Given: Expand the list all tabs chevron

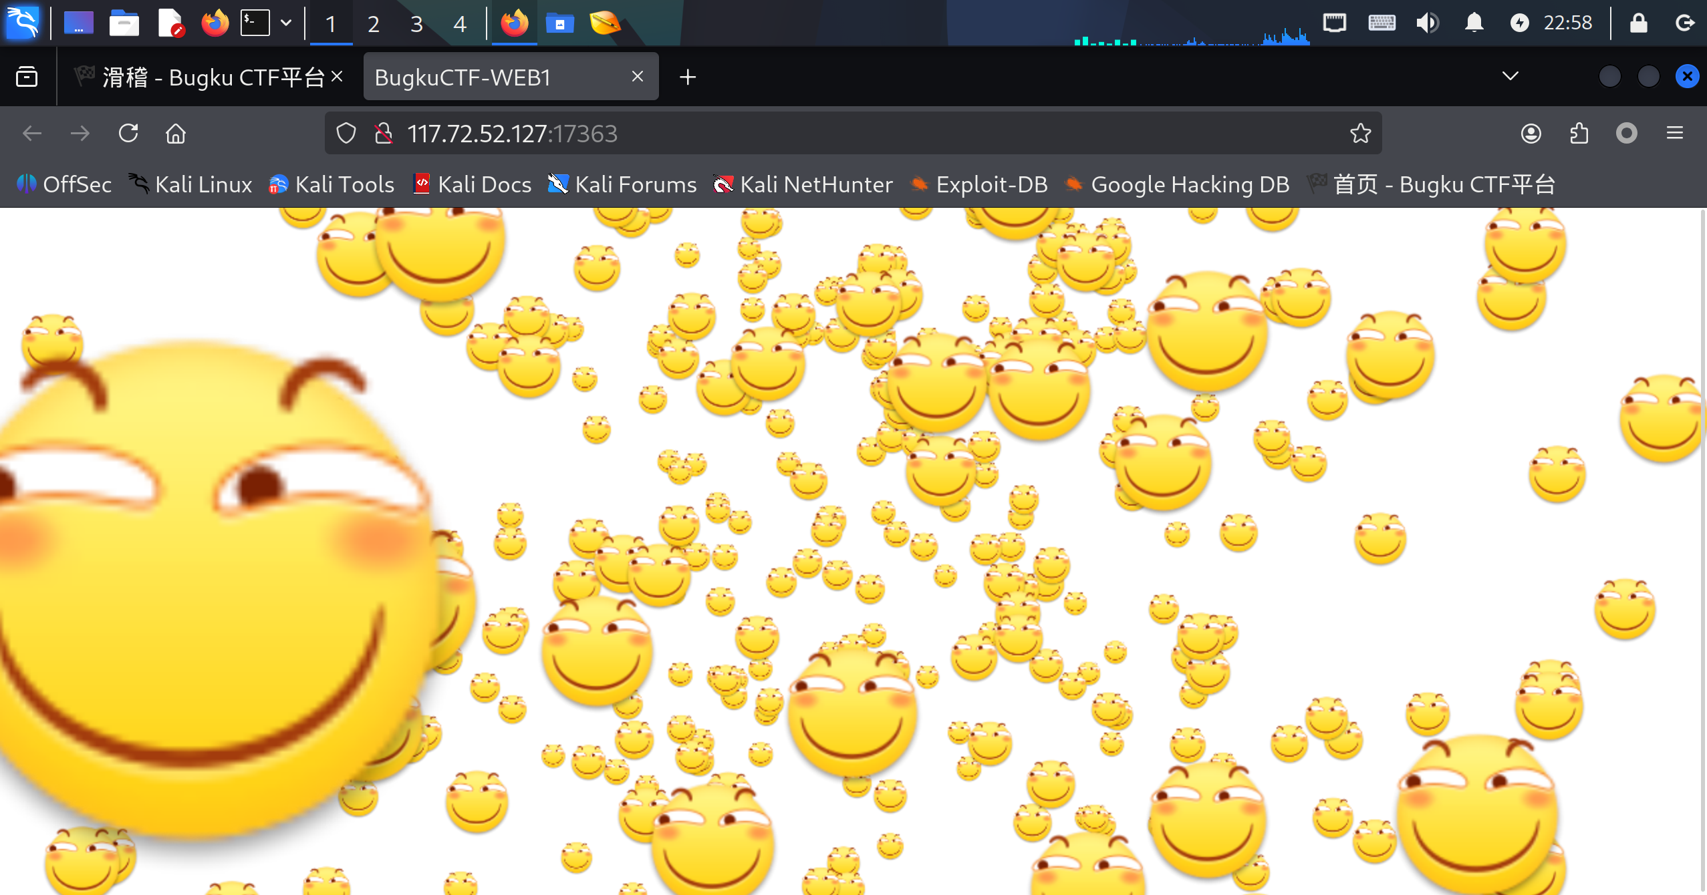Looking at the screenshot, I should (1510, 76).
